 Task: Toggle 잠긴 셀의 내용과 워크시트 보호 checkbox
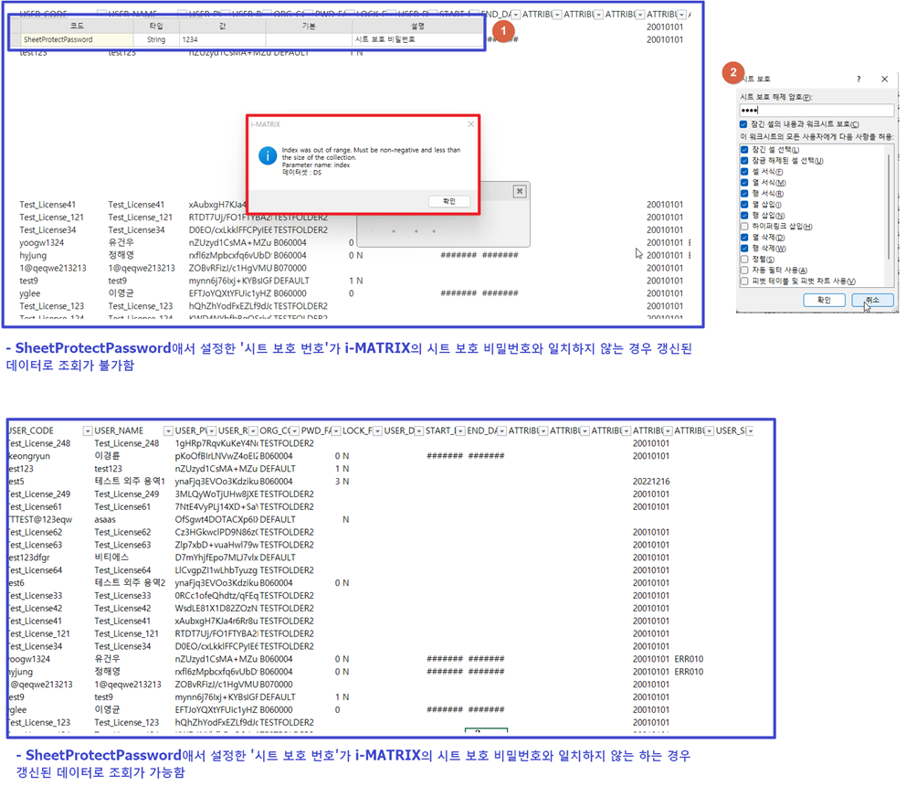(x=743, y=124)
